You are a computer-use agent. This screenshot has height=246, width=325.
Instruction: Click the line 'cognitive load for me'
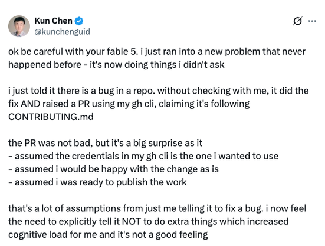(x=108, y=234)
